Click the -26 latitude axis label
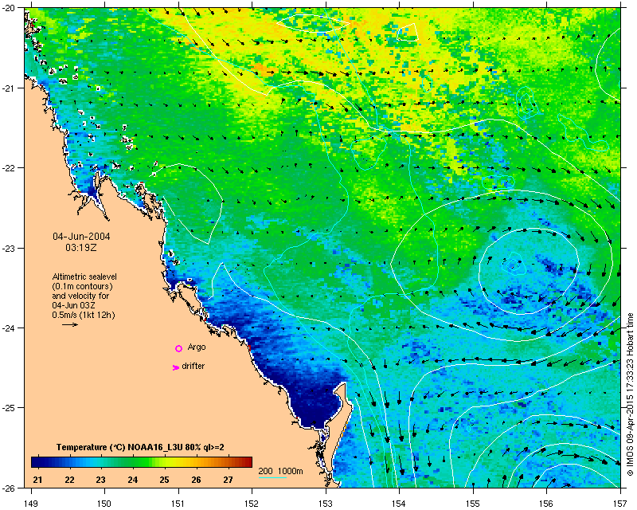Image resolution: width=637 pixels, height=510 pixels. pyautogui.click(x=8, y=488)
